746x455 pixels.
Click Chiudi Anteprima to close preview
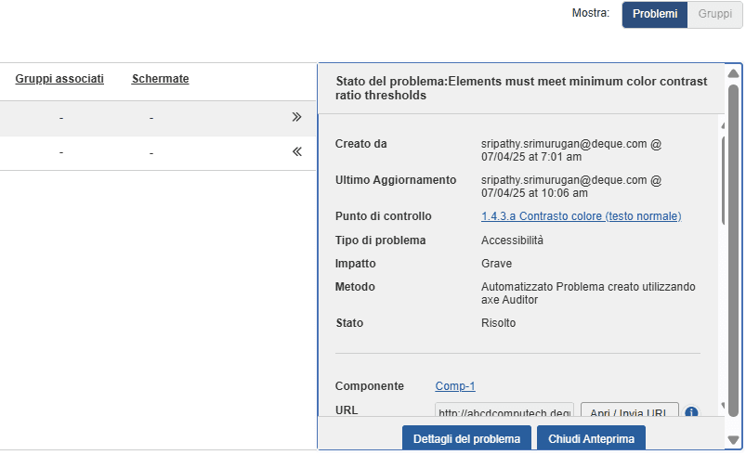pyautogui.click(x=591, y=438)
